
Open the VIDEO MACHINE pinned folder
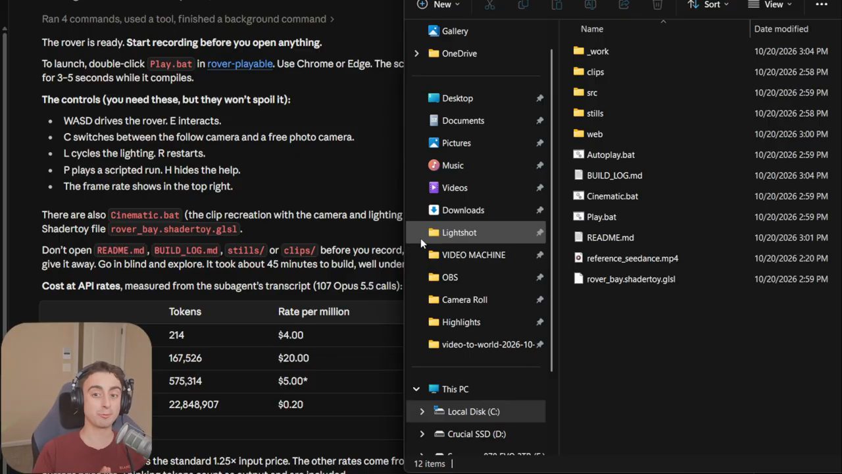(x=474, y=255)
